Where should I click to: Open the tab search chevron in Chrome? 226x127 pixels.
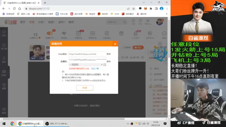point(144,3)
